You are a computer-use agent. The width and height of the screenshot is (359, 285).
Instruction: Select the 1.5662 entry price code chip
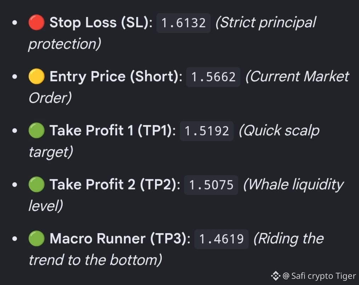(213, 77)
